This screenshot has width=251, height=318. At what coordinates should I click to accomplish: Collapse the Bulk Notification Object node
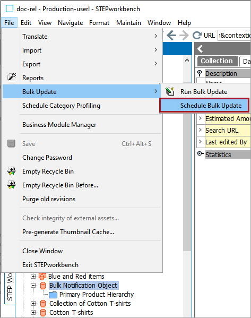[33, 285]
